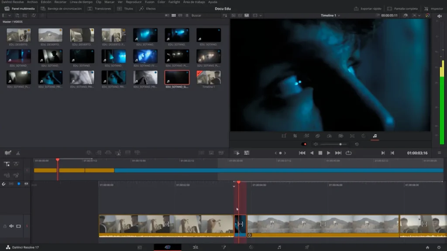The height and width of the screenshot is (251, 447).
Task: Open the viewer options menu at transport right
Action: click(439, 153)
